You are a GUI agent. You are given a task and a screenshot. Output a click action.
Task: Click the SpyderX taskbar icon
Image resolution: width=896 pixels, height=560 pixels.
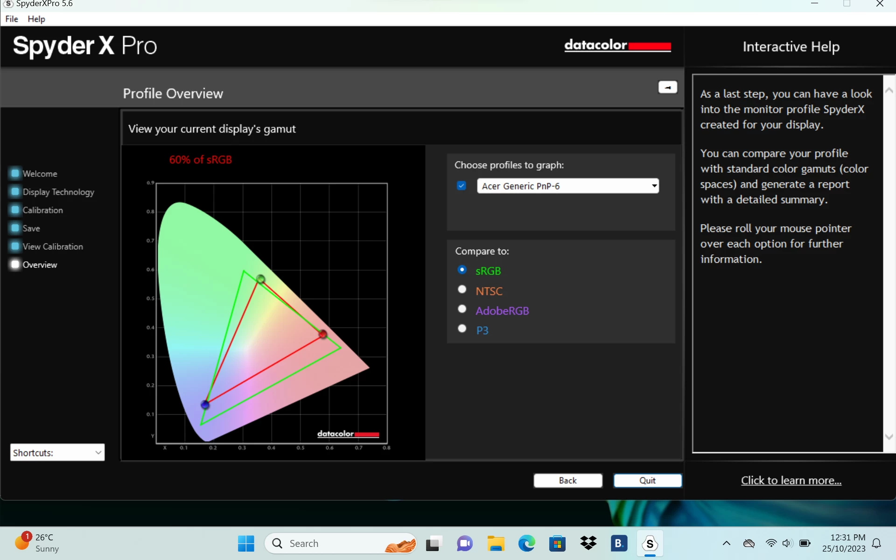pyautogui.click(x=650, y=543)
